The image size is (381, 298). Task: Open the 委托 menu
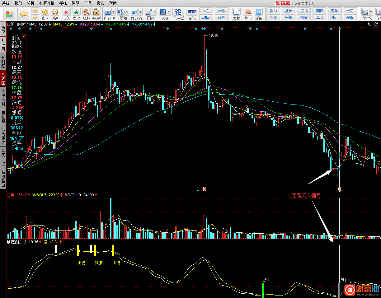tap(63, 3)
